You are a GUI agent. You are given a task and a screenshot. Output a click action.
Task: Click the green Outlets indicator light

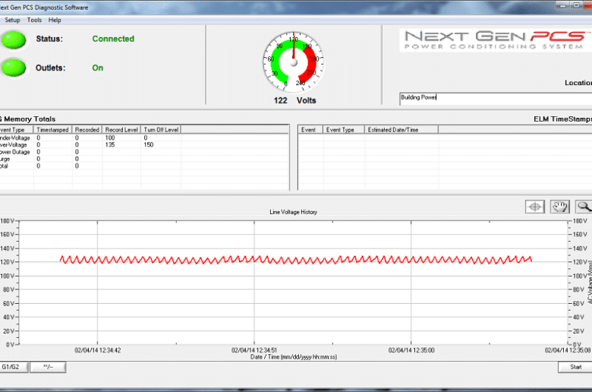pos(14,68)
